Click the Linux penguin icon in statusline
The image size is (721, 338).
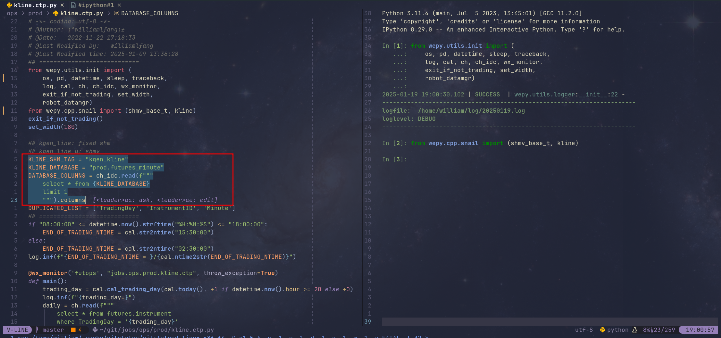coord(635,330)
